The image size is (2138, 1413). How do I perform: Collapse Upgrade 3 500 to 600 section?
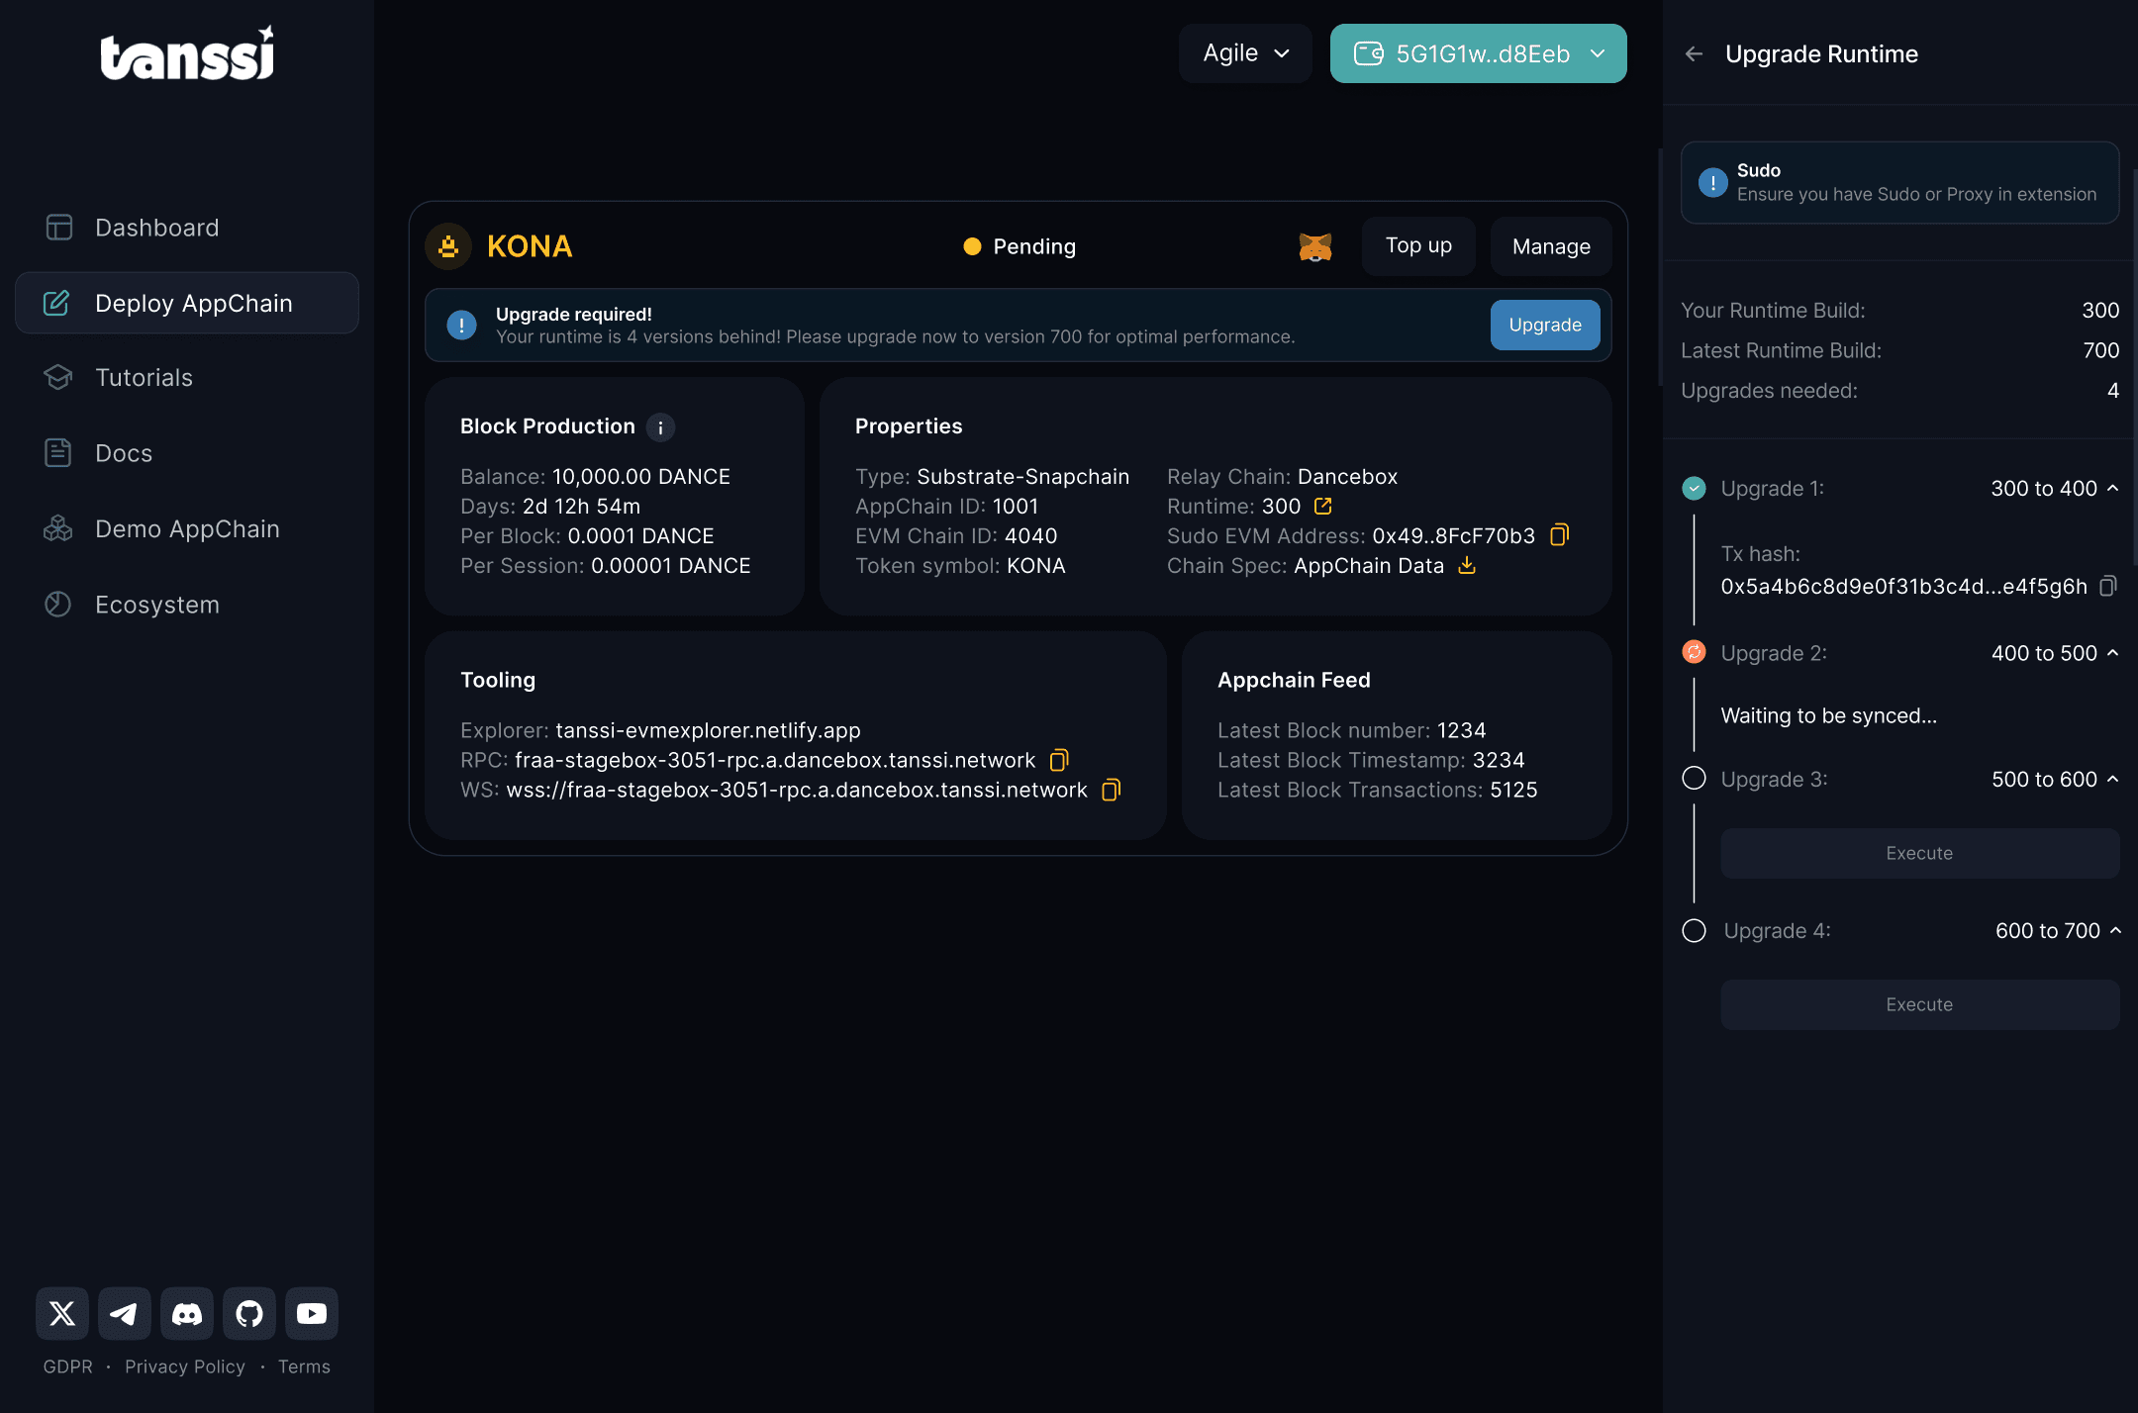coord(2113,780)
